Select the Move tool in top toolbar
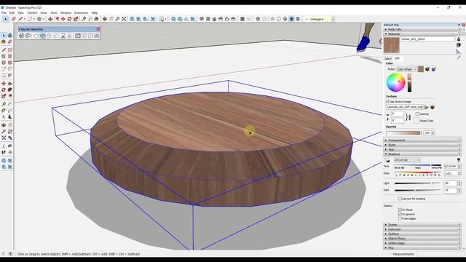 coord(63,19)
